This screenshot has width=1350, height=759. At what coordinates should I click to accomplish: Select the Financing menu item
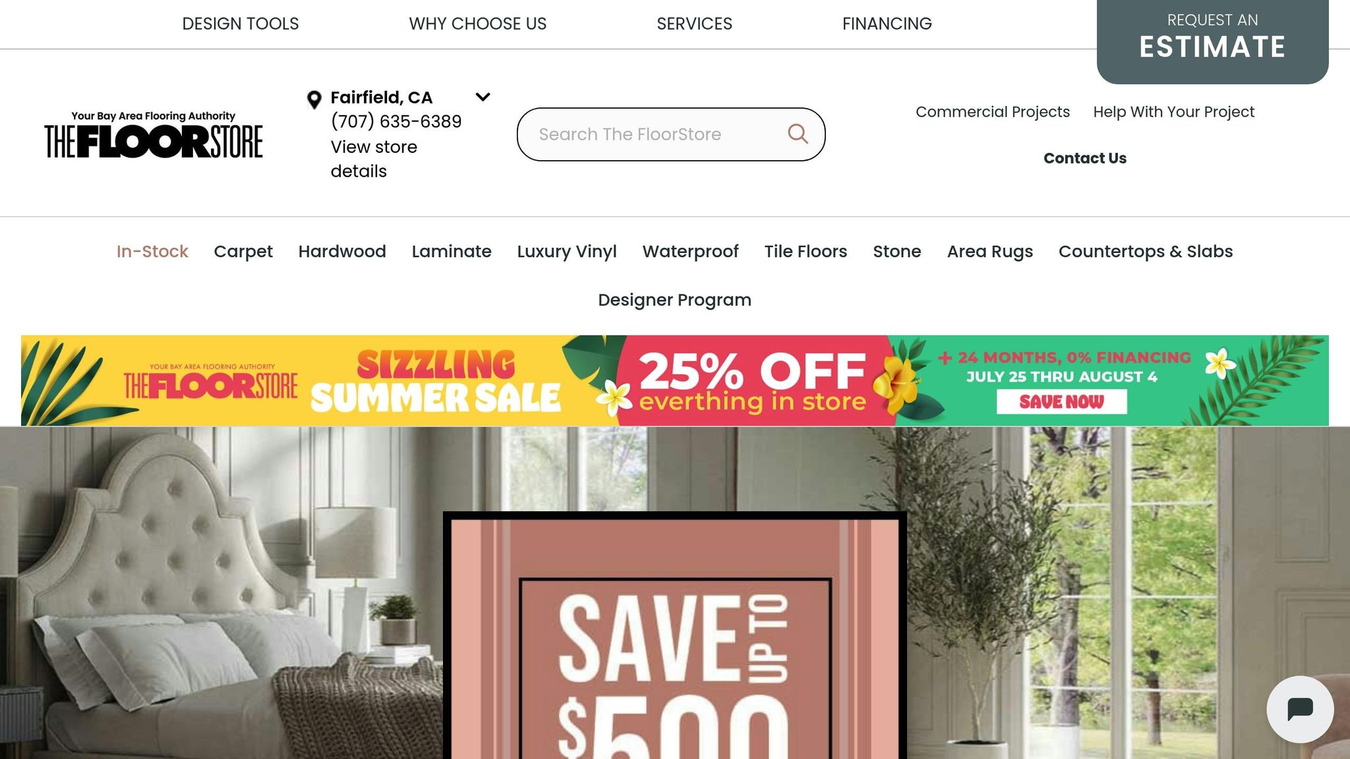tap(887, 24)
